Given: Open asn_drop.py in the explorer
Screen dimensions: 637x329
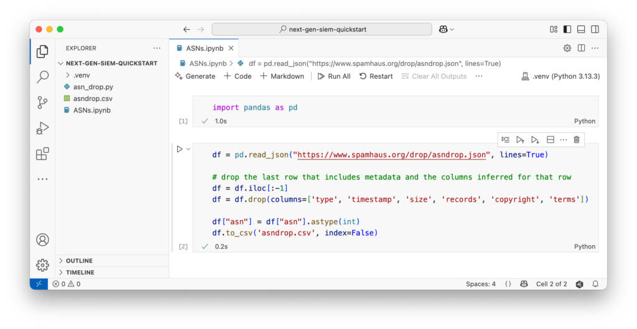Looking at the screenshot, I should pos(93,87).
